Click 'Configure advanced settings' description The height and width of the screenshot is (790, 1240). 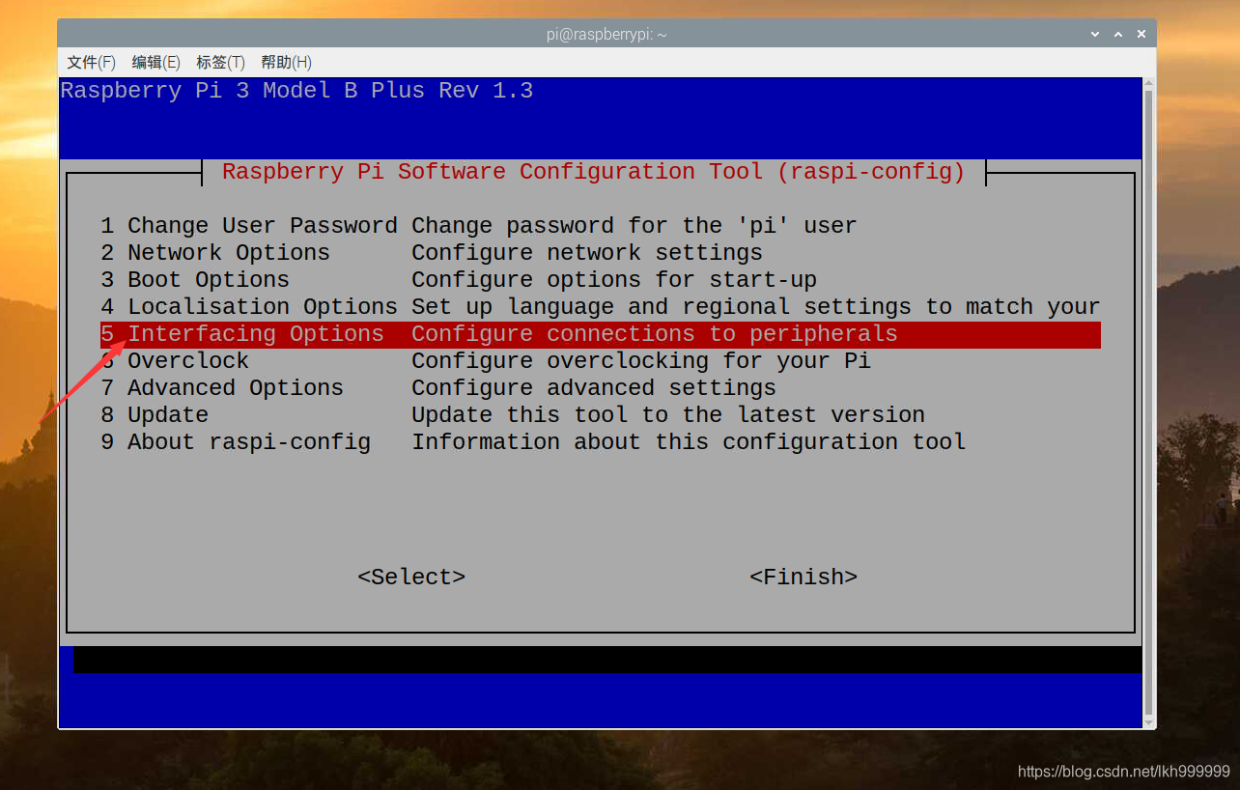coord(594,388)
